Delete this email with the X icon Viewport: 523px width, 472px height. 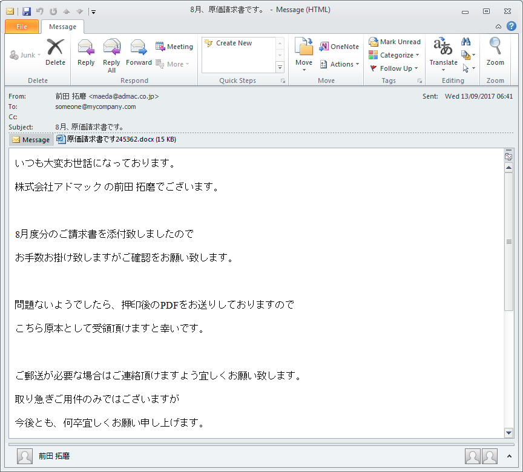pos(55,52)
